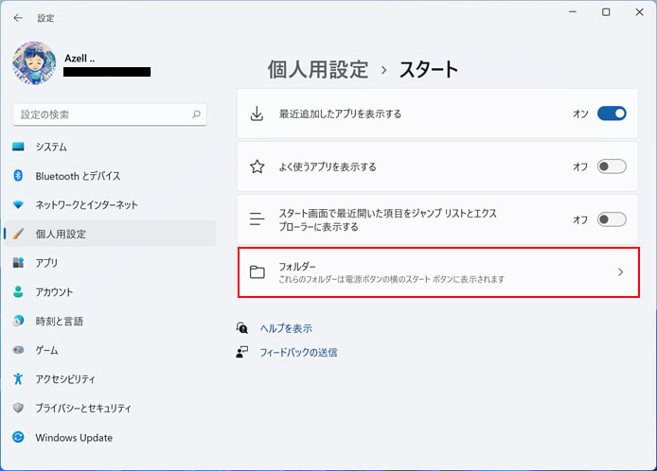
Task: Click the feedback person icon
Action: (x=241, y=352)
